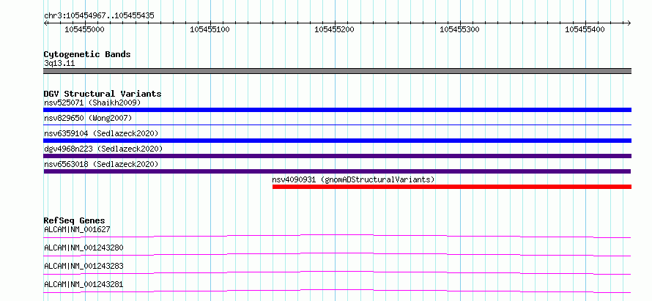
Task: Select the red nsv4090931 variant bar
Action: 452,187
